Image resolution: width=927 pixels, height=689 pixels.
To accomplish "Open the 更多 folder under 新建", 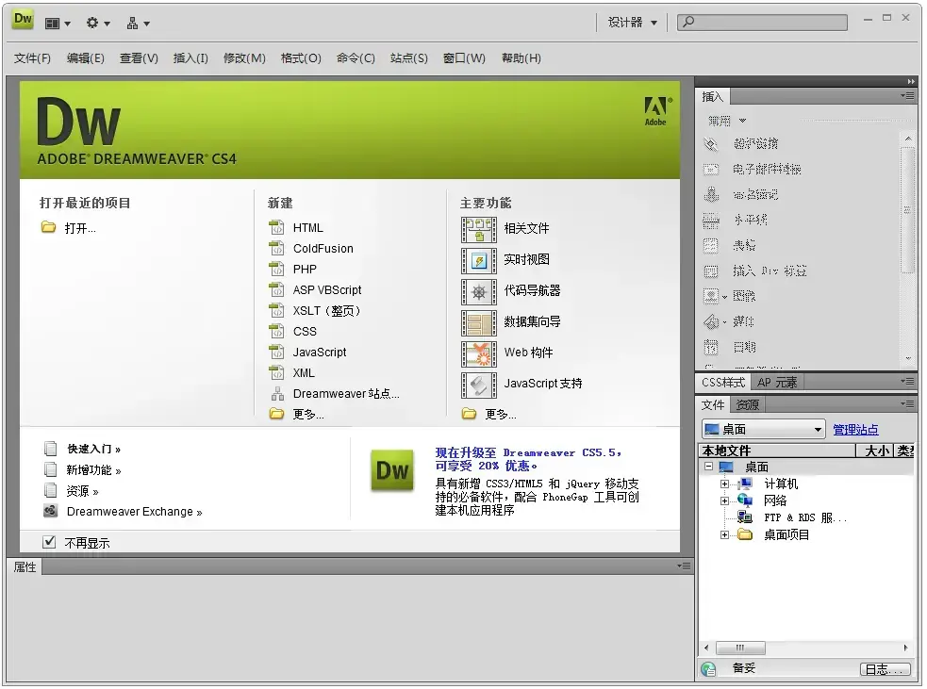I will [x=276, y=414].
